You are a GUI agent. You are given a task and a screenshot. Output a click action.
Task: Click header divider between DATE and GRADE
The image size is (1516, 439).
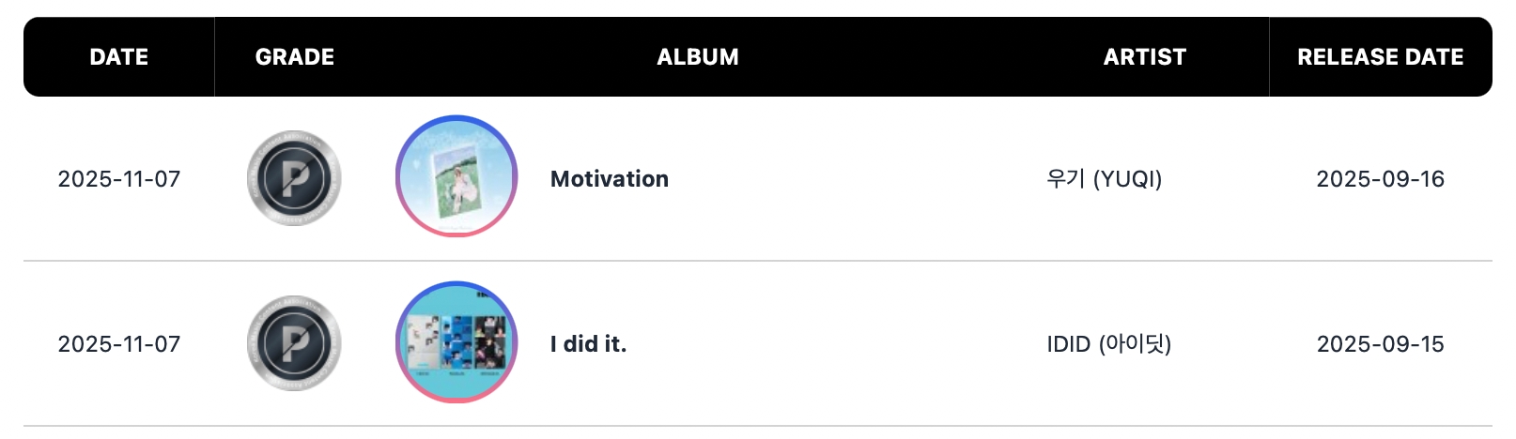coord(214,57)
